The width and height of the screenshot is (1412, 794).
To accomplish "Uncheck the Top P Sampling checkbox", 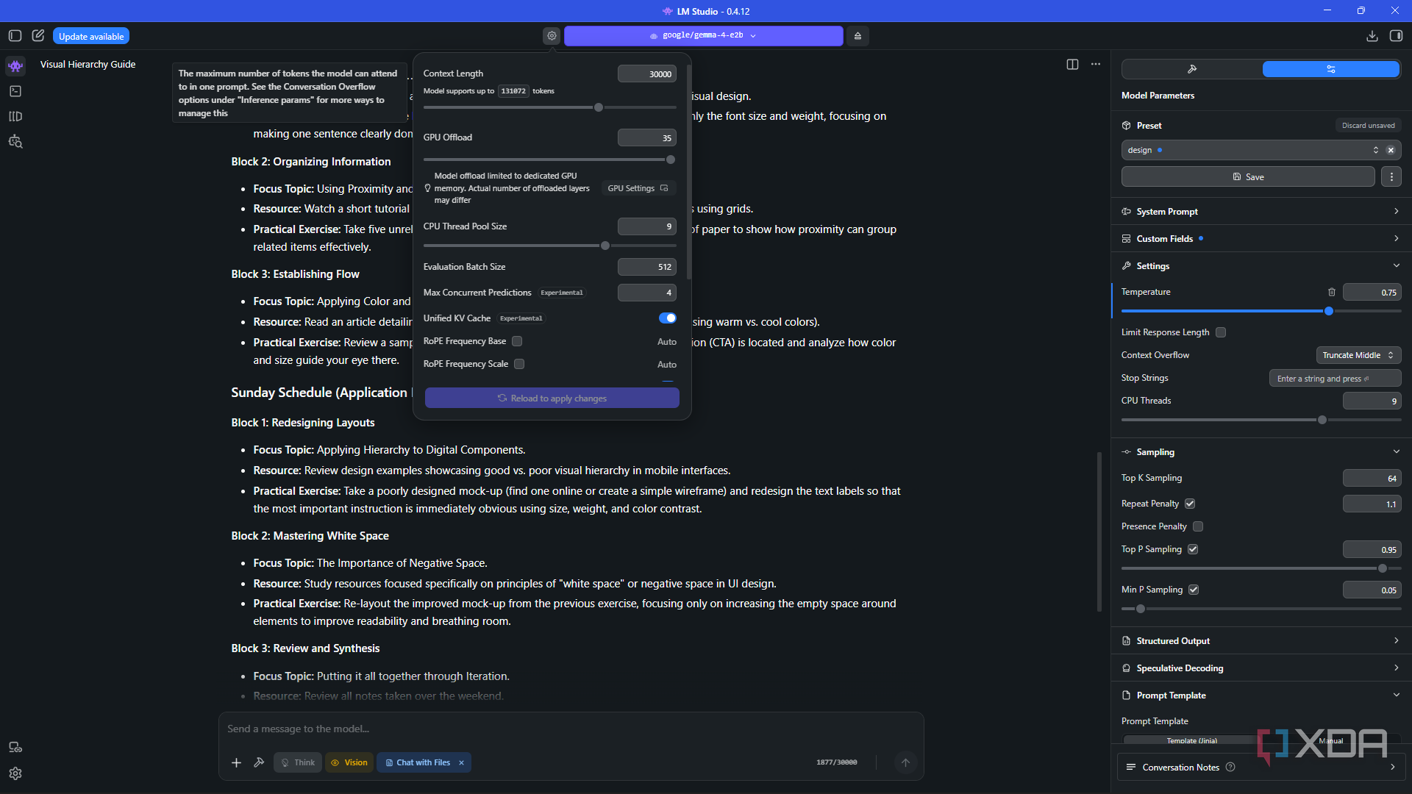I will click(1193, 549).
